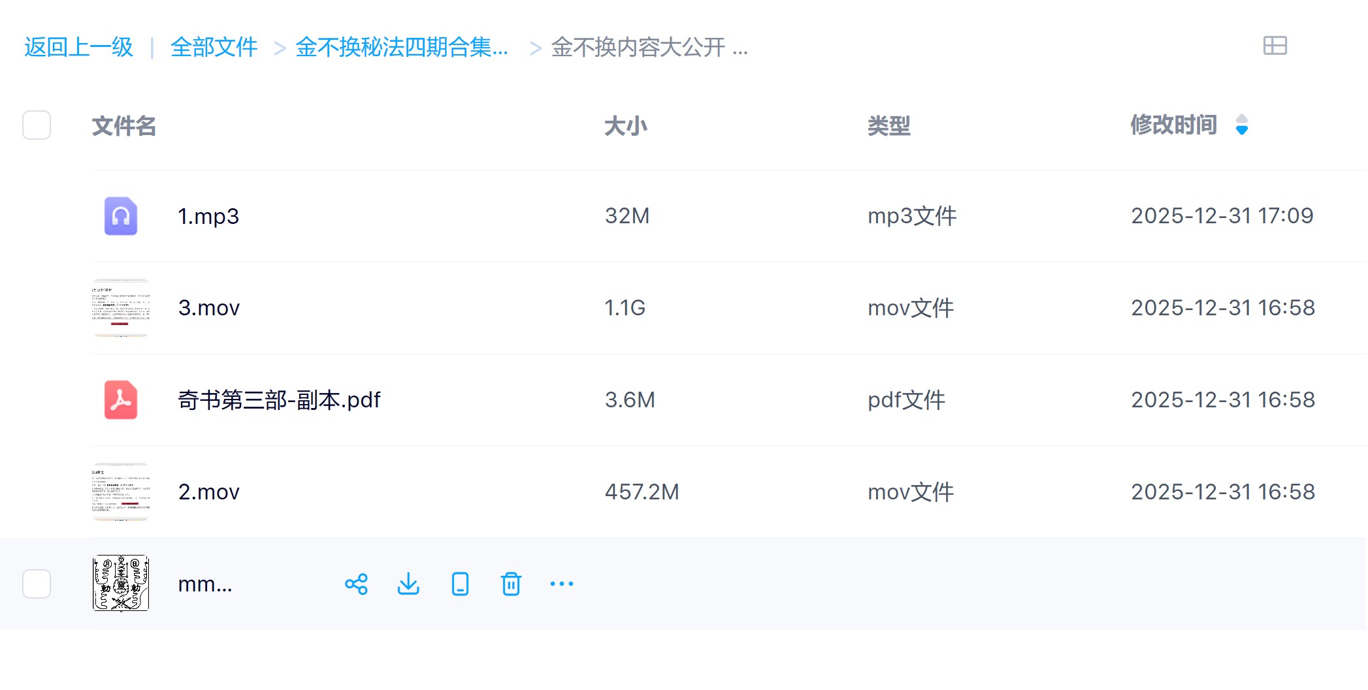Open the 2.mov video thumbnail
The height and width of the screenshot is (690, 1368).
(x=121, y=492)
